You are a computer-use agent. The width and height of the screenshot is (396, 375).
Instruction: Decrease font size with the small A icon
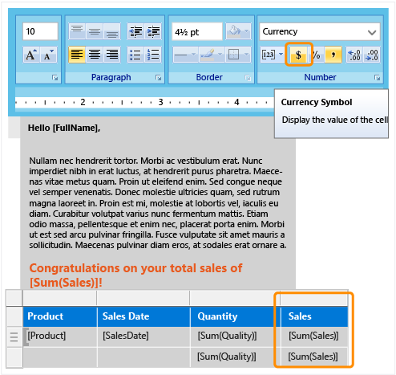[x=49, y=55]
